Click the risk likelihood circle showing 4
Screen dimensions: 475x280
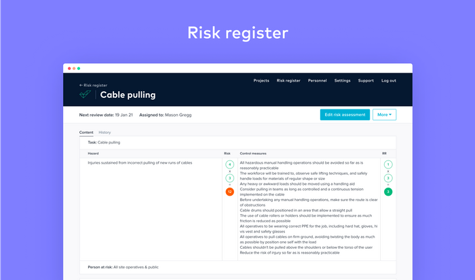pyautogui.click(x=230, y=164)
